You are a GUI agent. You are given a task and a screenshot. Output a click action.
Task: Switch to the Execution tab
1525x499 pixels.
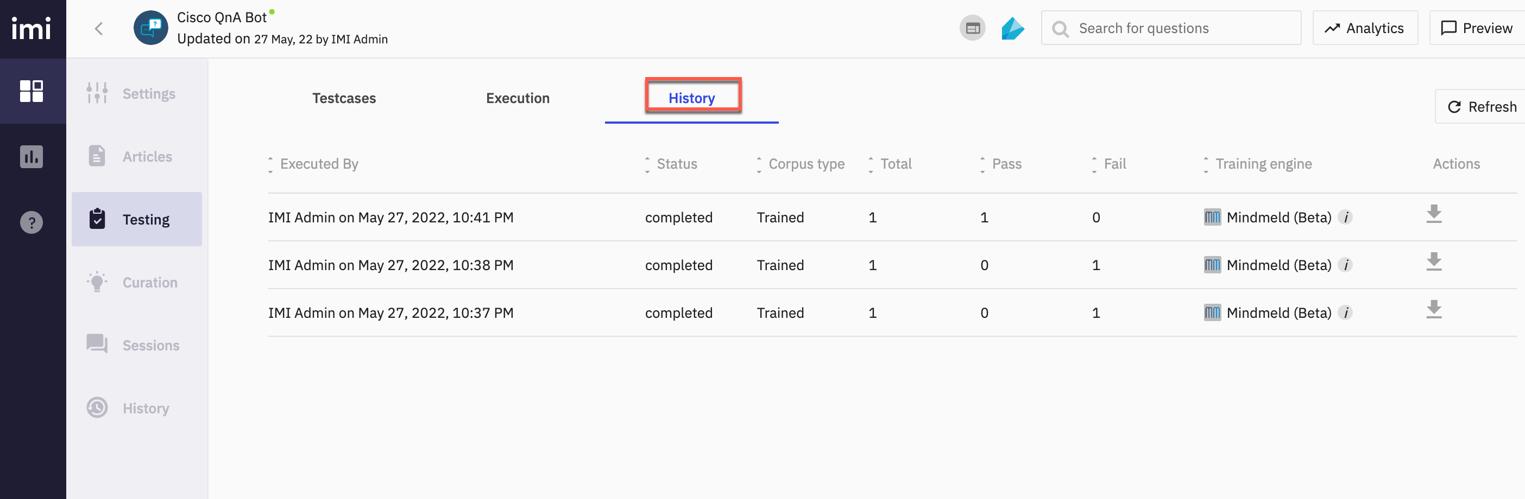pyautogui.click(x=518, y=98)
